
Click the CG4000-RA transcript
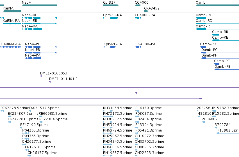tap(138, 18)
